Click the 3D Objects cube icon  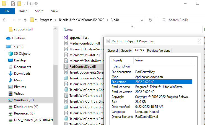(x=11, y=54)
